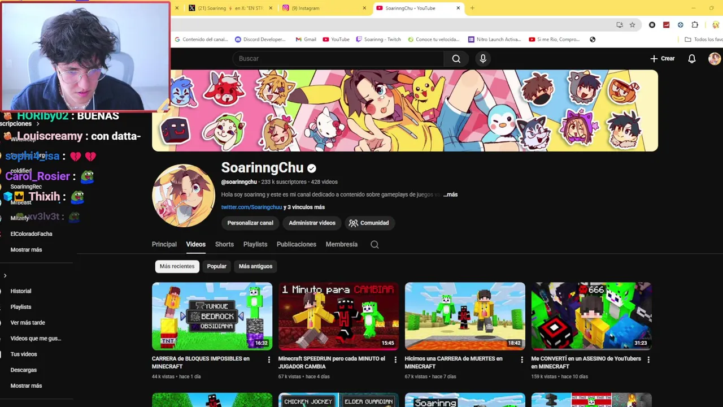Open Todos los favoritos folder

pyautogui.click(x=703, y=40)
